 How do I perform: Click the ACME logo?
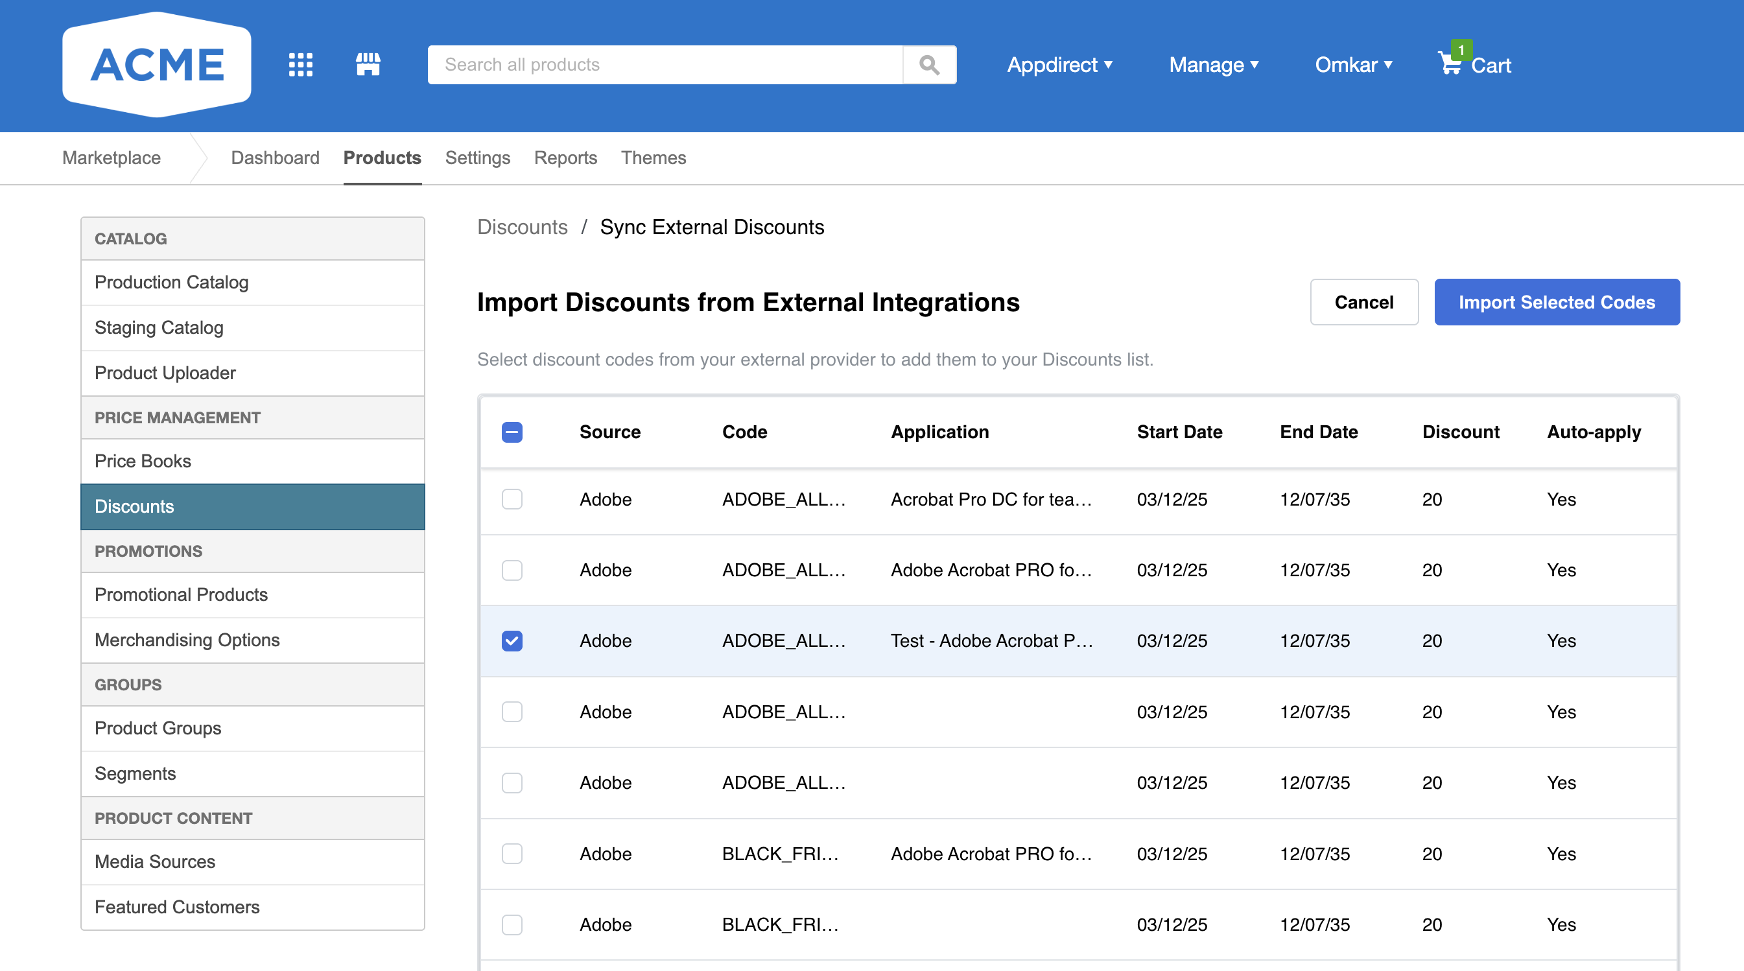[156, 65]
